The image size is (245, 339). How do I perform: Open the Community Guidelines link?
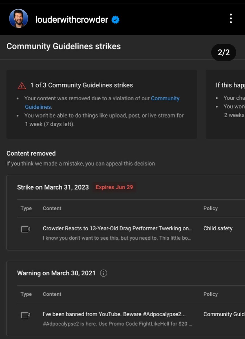point(102,103)
